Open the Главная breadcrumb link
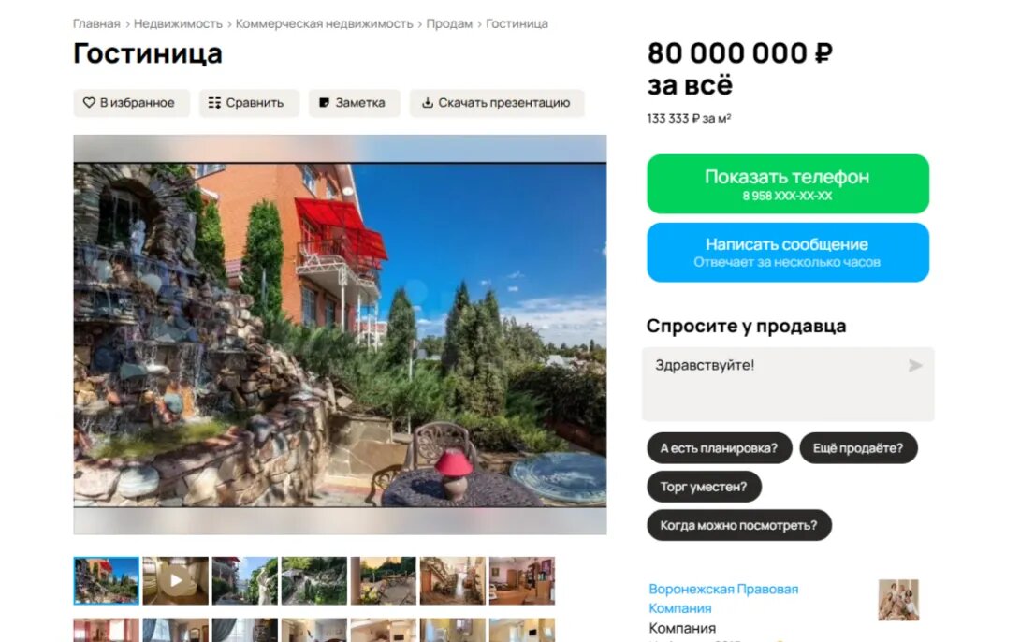Image resolution: width=1020 pixels, height=642 pixels. (96, 23)
